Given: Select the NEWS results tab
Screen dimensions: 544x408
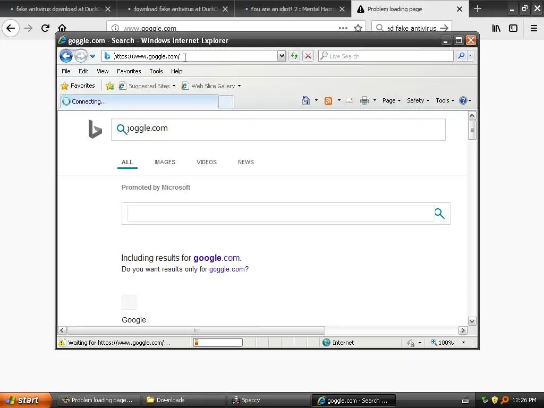Looking at the screenshot, I should coord(245,162).
